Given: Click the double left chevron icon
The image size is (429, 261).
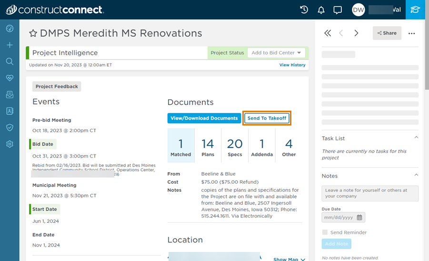Looking at the screenshot, I should pos(328,33).
